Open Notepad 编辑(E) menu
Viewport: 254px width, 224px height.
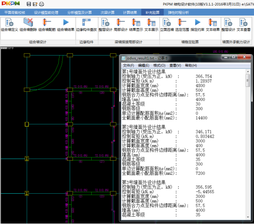click(144, 65)
